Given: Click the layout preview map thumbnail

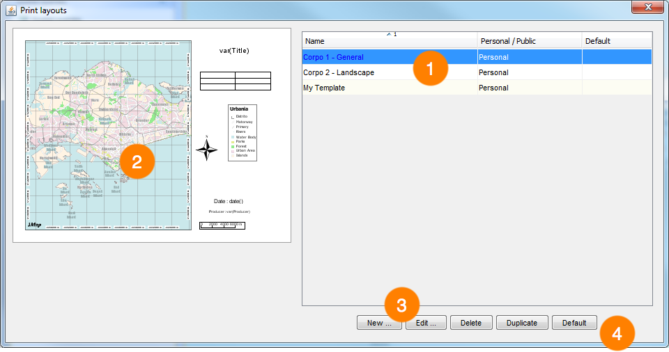Looking at the screenshot, I should (x=109, y=135).
